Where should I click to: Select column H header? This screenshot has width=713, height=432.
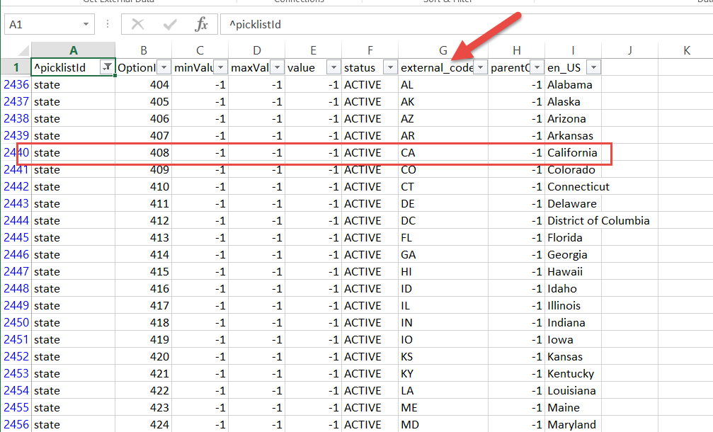[517, 50]
